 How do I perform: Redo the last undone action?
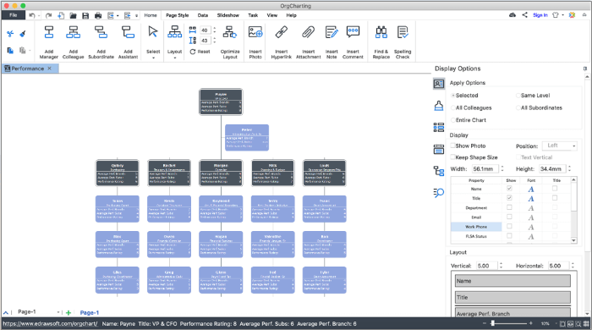(49, 15)
